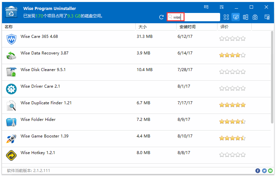Click Wise Hotkey 1.2.1 program icon
This screenshot has width=276, height=176.
11,155
